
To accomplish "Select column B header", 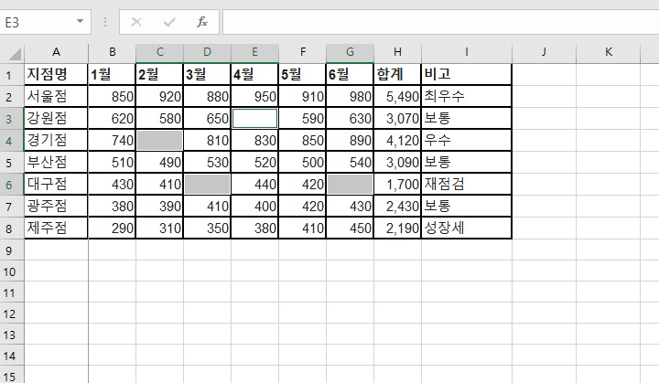I will point(113,52).
